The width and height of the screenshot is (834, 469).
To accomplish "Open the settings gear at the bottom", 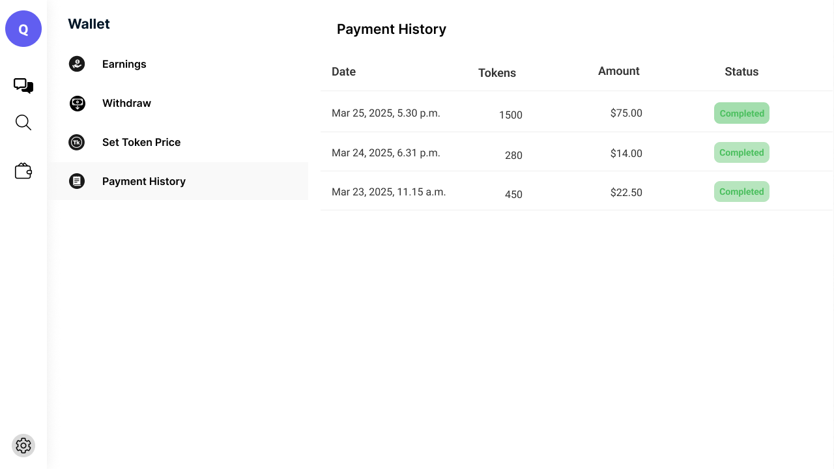I will click(x=23, y=446).
